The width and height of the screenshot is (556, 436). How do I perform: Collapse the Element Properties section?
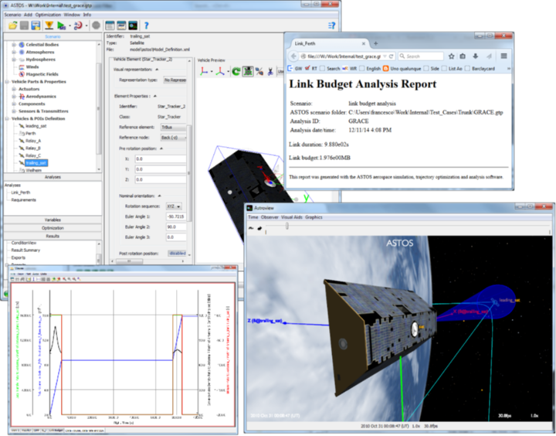coord(155,96)
